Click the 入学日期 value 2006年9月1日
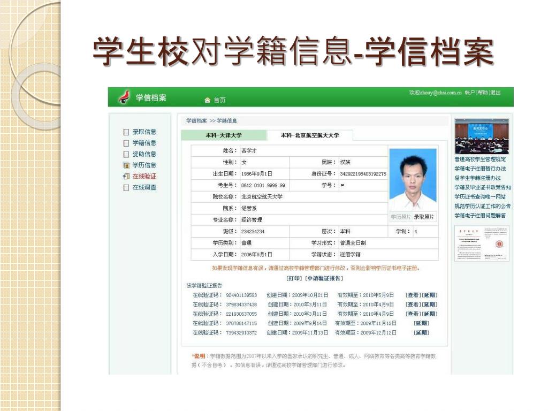The height and width of the screenshot is (411, 548). [256, 254]
